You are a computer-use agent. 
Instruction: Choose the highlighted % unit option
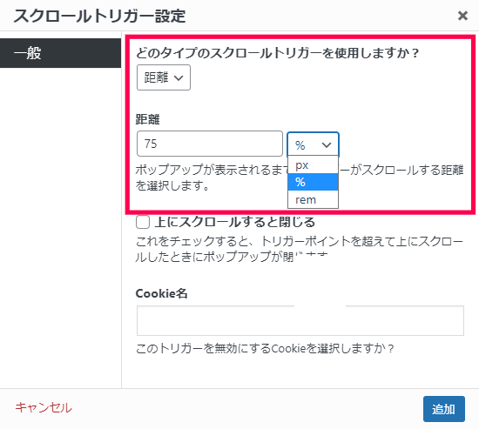pyautogui.click(x=313, y=182)
